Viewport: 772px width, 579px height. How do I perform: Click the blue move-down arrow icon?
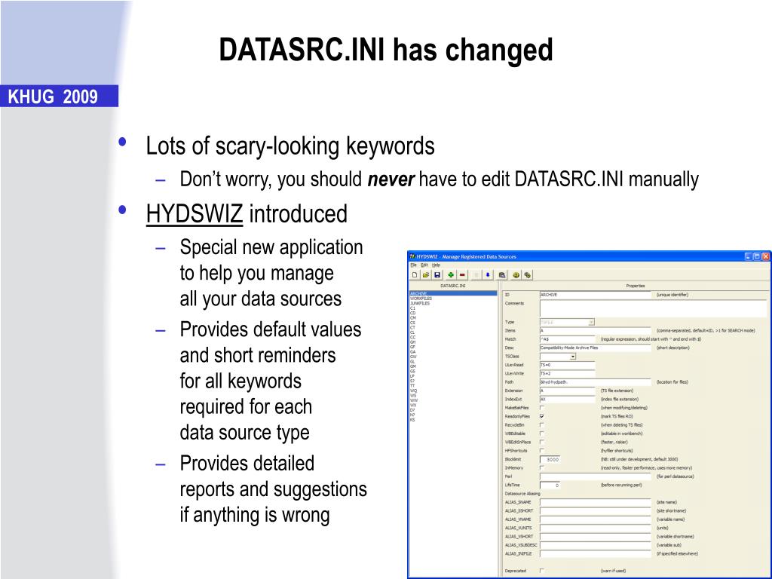[x=488, y=275]
